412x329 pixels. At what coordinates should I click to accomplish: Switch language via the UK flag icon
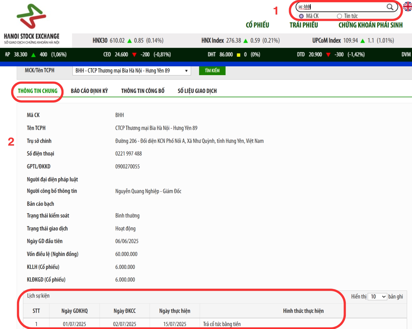click(x=408, y=6)
